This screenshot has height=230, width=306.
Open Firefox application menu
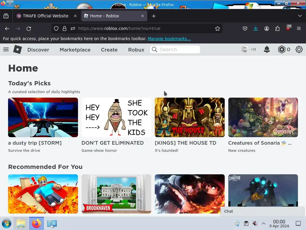click(299, 28)
